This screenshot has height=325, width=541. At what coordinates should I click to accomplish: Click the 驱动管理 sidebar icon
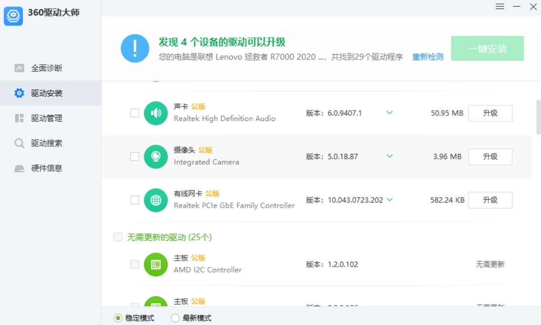(19, 118)
